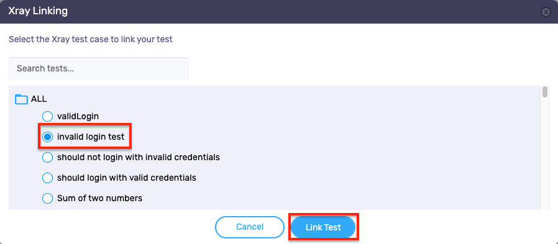
Task: Click the Sum of two numbers label
Action: 99,198
